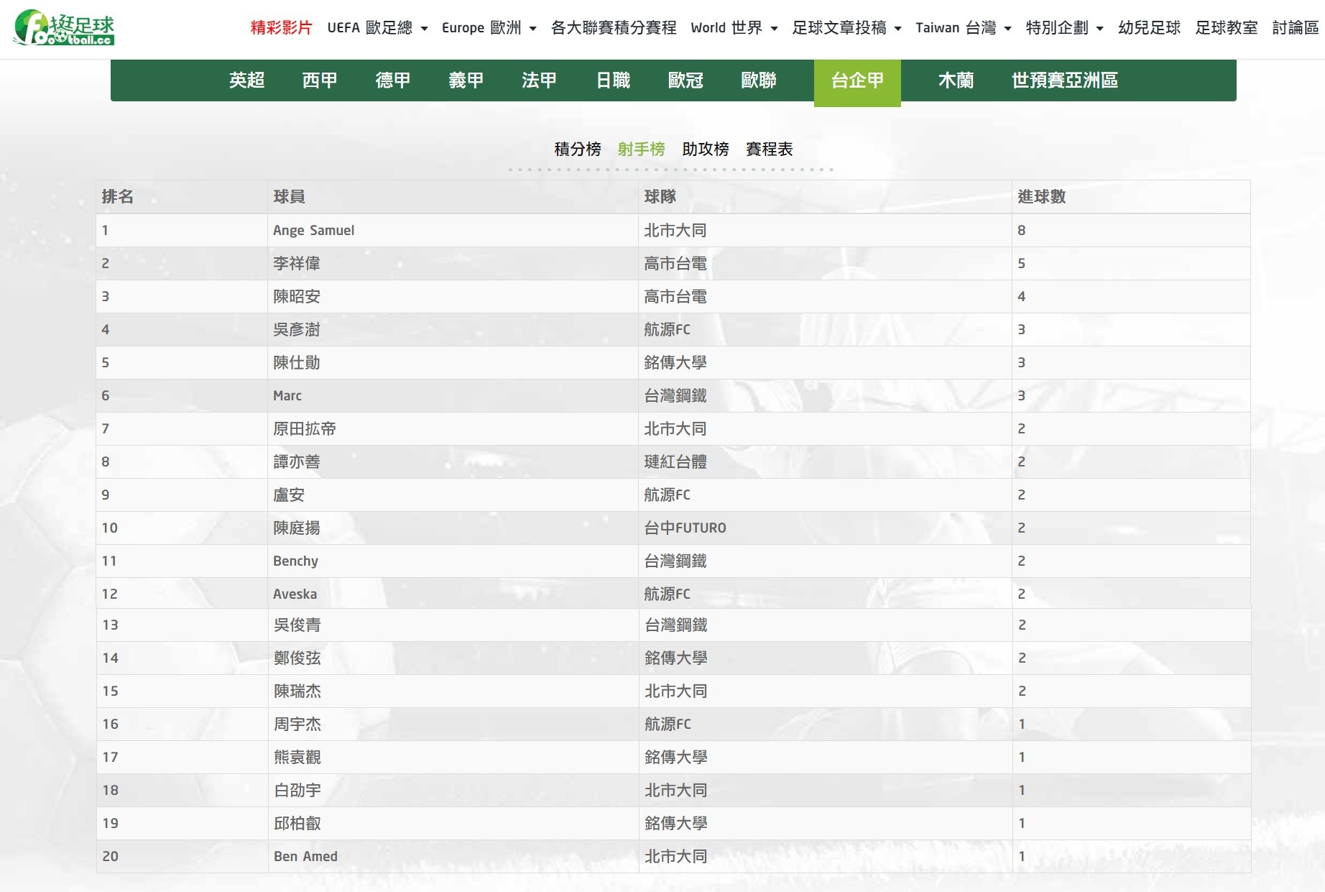The width and height of the screenshot is (1325, 892).
Task: Switch to the 歐聯 league tab
Action: click(759, 81)
